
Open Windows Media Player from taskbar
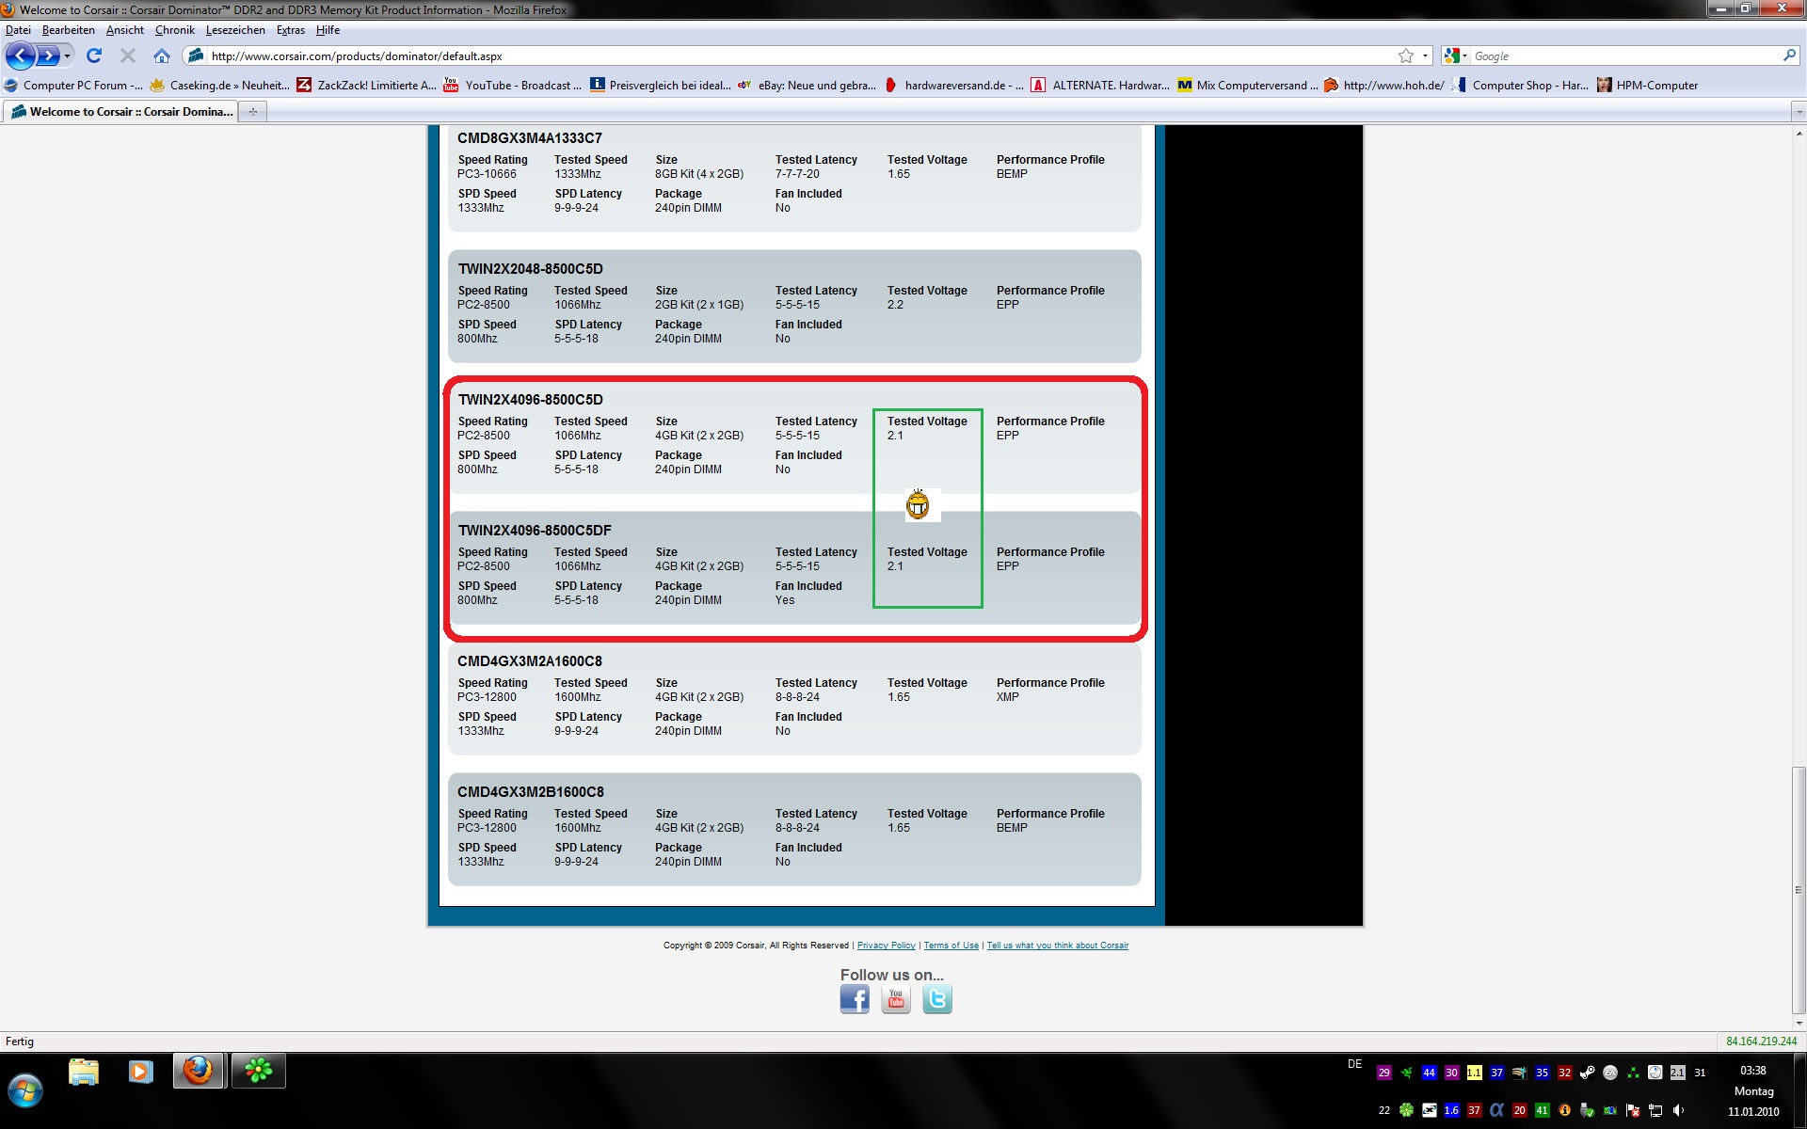point(141,1073)
